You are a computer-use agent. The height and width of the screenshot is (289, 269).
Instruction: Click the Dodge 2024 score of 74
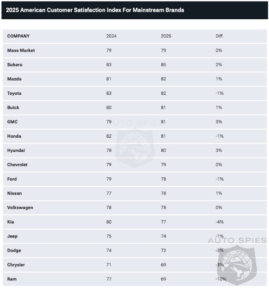click(x=109, y=250)
